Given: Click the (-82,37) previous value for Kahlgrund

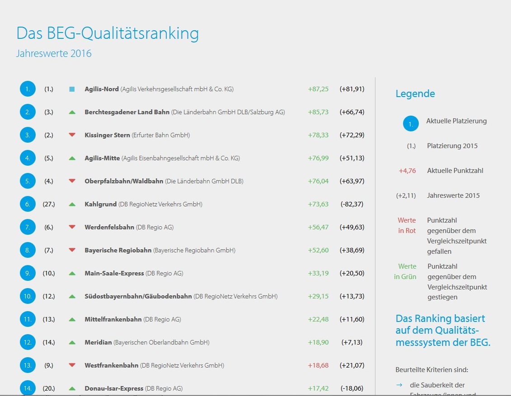Looking at the screenshot, I should coord(352,204).
